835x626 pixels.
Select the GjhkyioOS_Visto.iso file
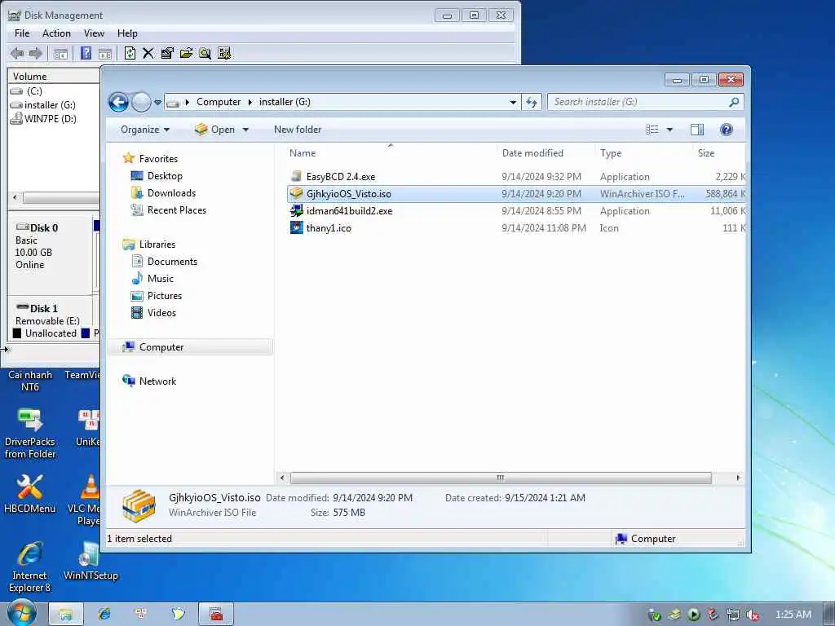click(x=515, y=194)
